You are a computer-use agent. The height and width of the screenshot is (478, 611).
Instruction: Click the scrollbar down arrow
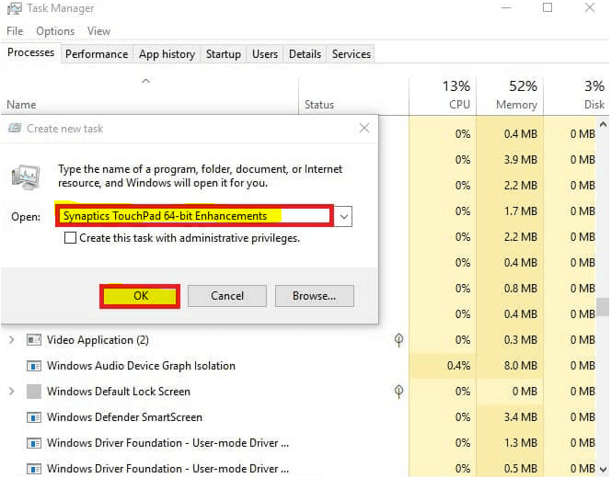[604, 469]
